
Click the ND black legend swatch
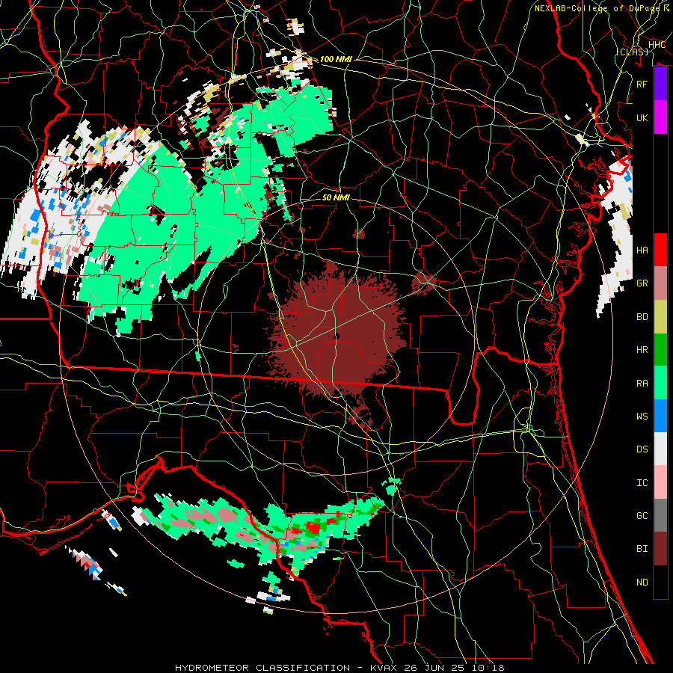(x=660, y=582)
